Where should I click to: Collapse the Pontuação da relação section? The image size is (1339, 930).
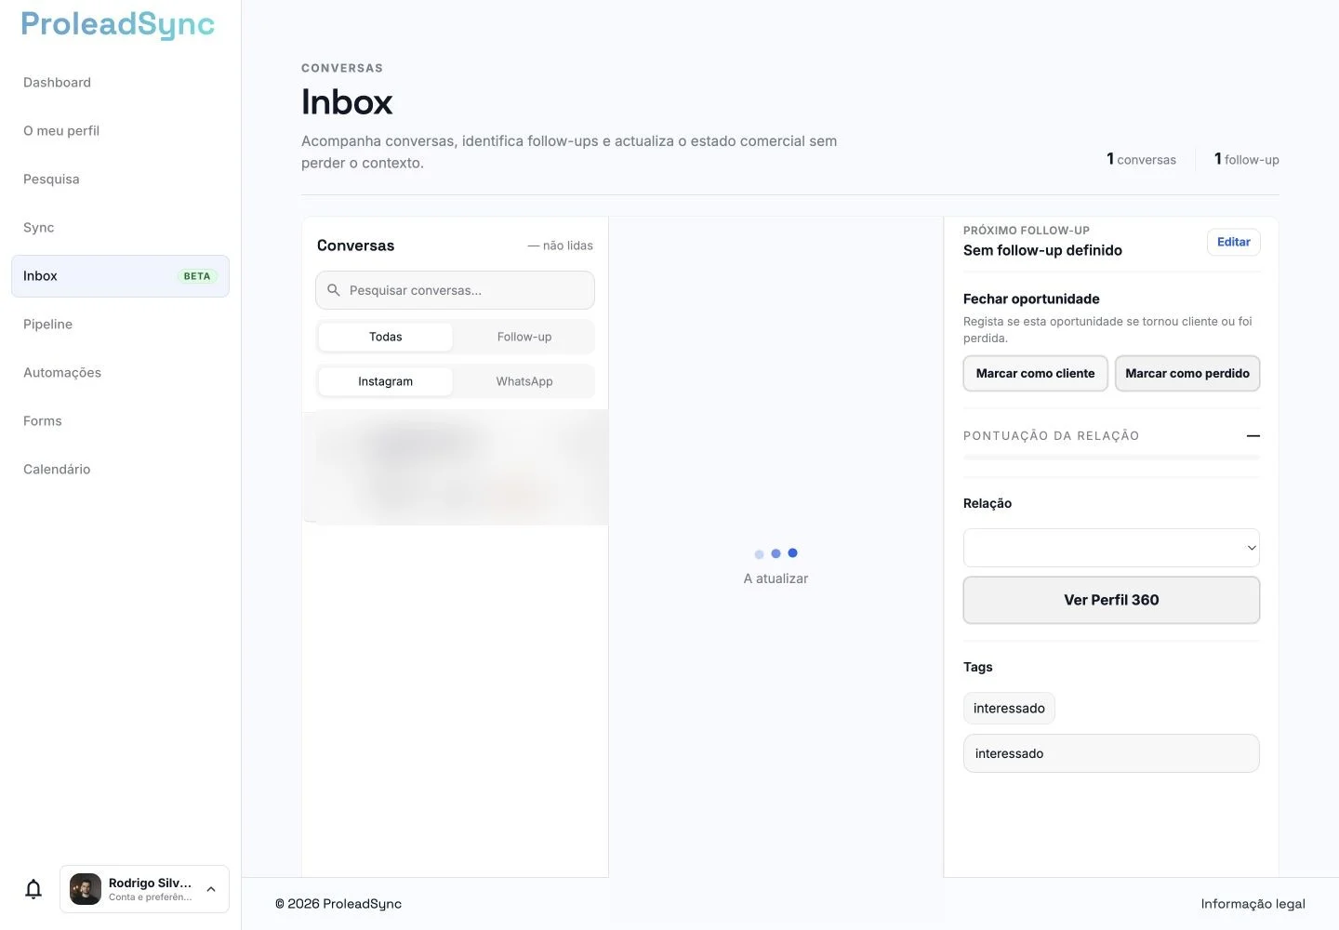[x=1253, y=436]
